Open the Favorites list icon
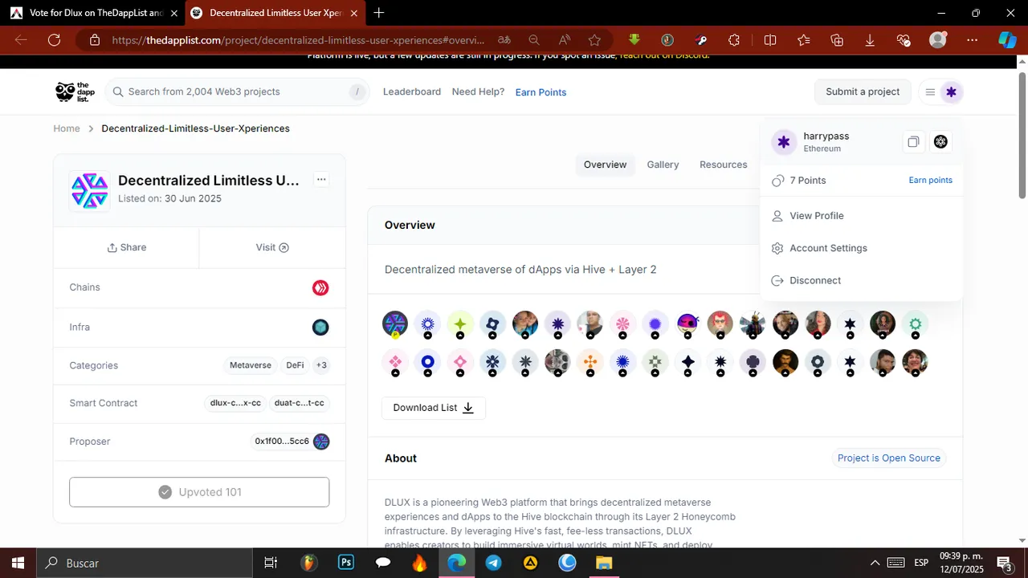 click(x=804, y=40)
